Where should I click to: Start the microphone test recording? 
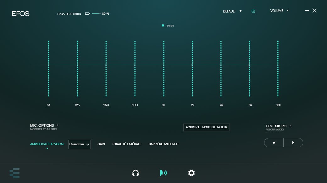coord(274,143)
